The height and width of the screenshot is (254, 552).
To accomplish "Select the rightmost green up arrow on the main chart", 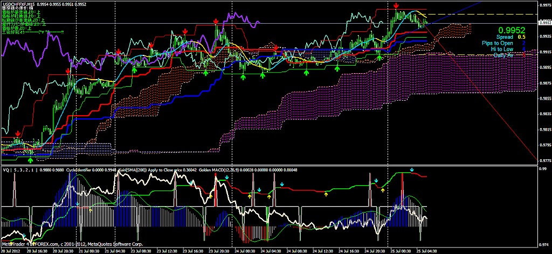I will click(379, 57).
